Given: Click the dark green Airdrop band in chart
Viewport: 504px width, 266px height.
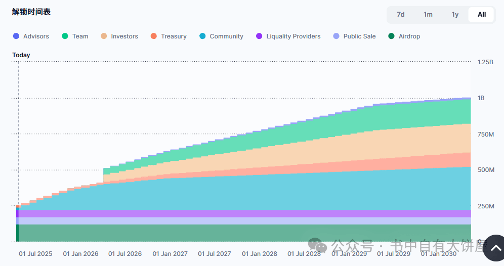Looking at the screenshot, I should [244, 233].
